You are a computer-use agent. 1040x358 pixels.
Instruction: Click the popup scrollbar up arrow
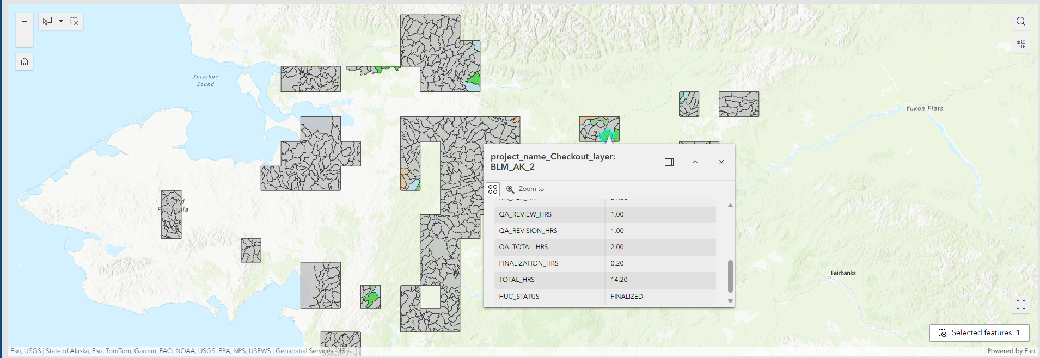click(x=730, y=206)
